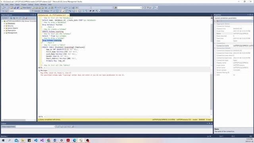The height and width of the screenshot is (143, 254).
Task: Open Adobe Acrobat from the taskbar
Action: point(68,140)
